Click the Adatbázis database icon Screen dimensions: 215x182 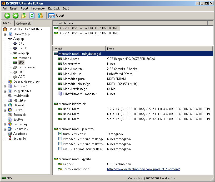[x=10, y=134]
